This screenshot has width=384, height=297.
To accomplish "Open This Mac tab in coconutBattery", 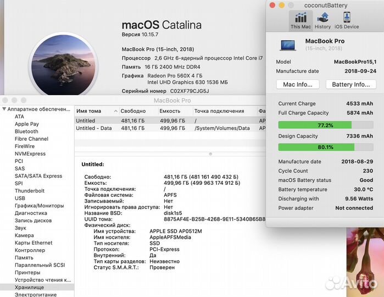I will pyautogui.click(x=300, y=20).
